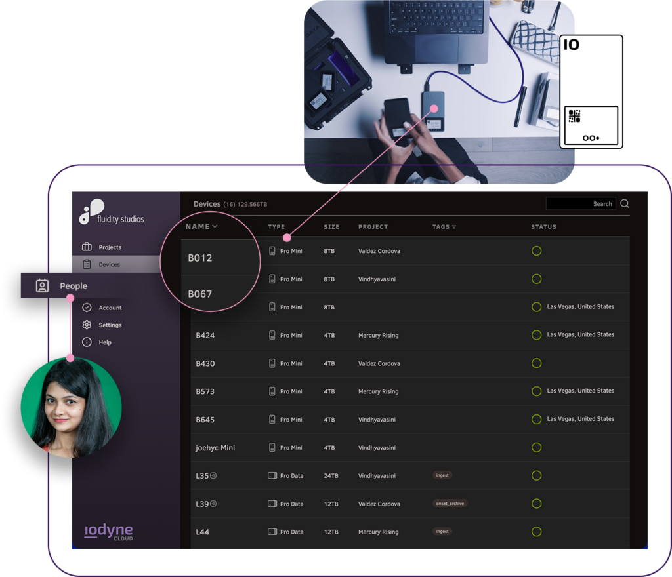Click the Pro Mini icon in B645 row
672x577 pixels.
[272, 420]
